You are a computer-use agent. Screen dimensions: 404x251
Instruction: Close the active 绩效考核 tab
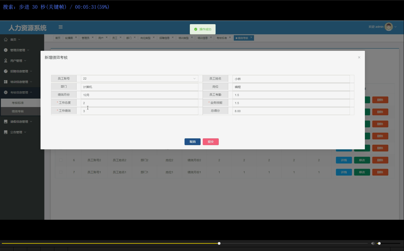251,37
